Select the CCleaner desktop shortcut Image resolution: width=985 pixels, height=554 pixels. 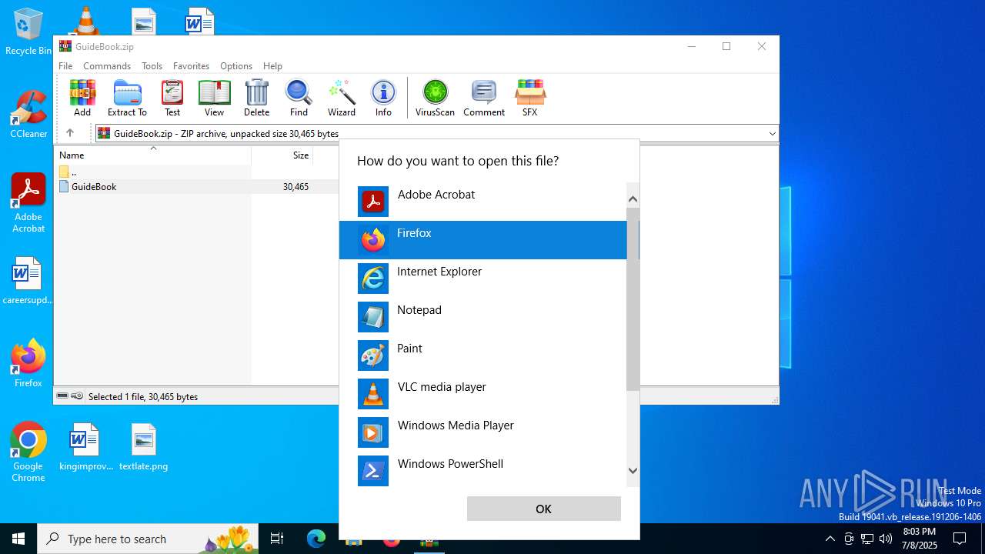(x=28, y=114)
